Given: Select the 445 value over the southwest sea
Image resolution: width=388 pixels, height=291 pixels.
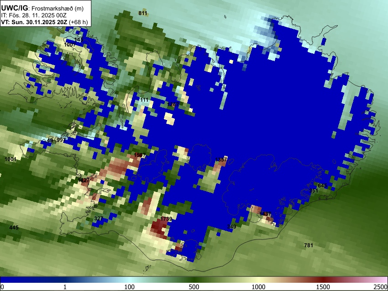Looking at the screenshot, I should coord(14,228).
